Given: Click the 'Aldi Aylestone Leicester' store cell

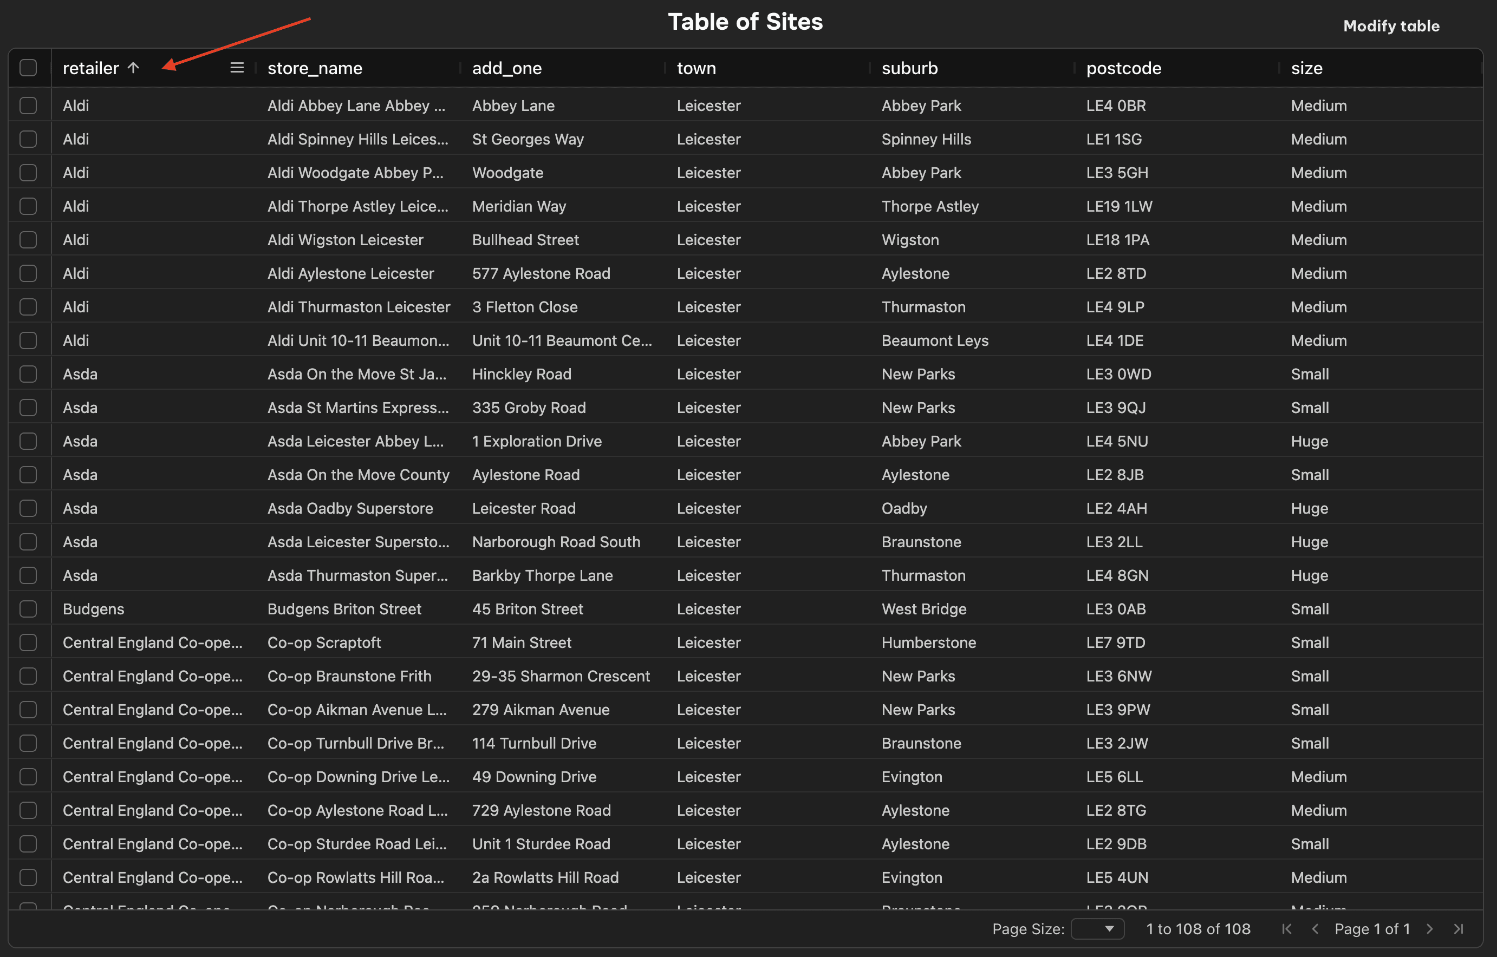Looking at the screenshot, I should [350, 273].
